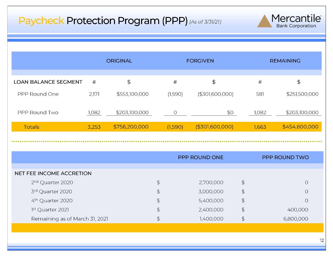Click the 400,000 Round Two fee value
Screen dimensions: 333x257
pyautogui.click(x=298, y=210)
